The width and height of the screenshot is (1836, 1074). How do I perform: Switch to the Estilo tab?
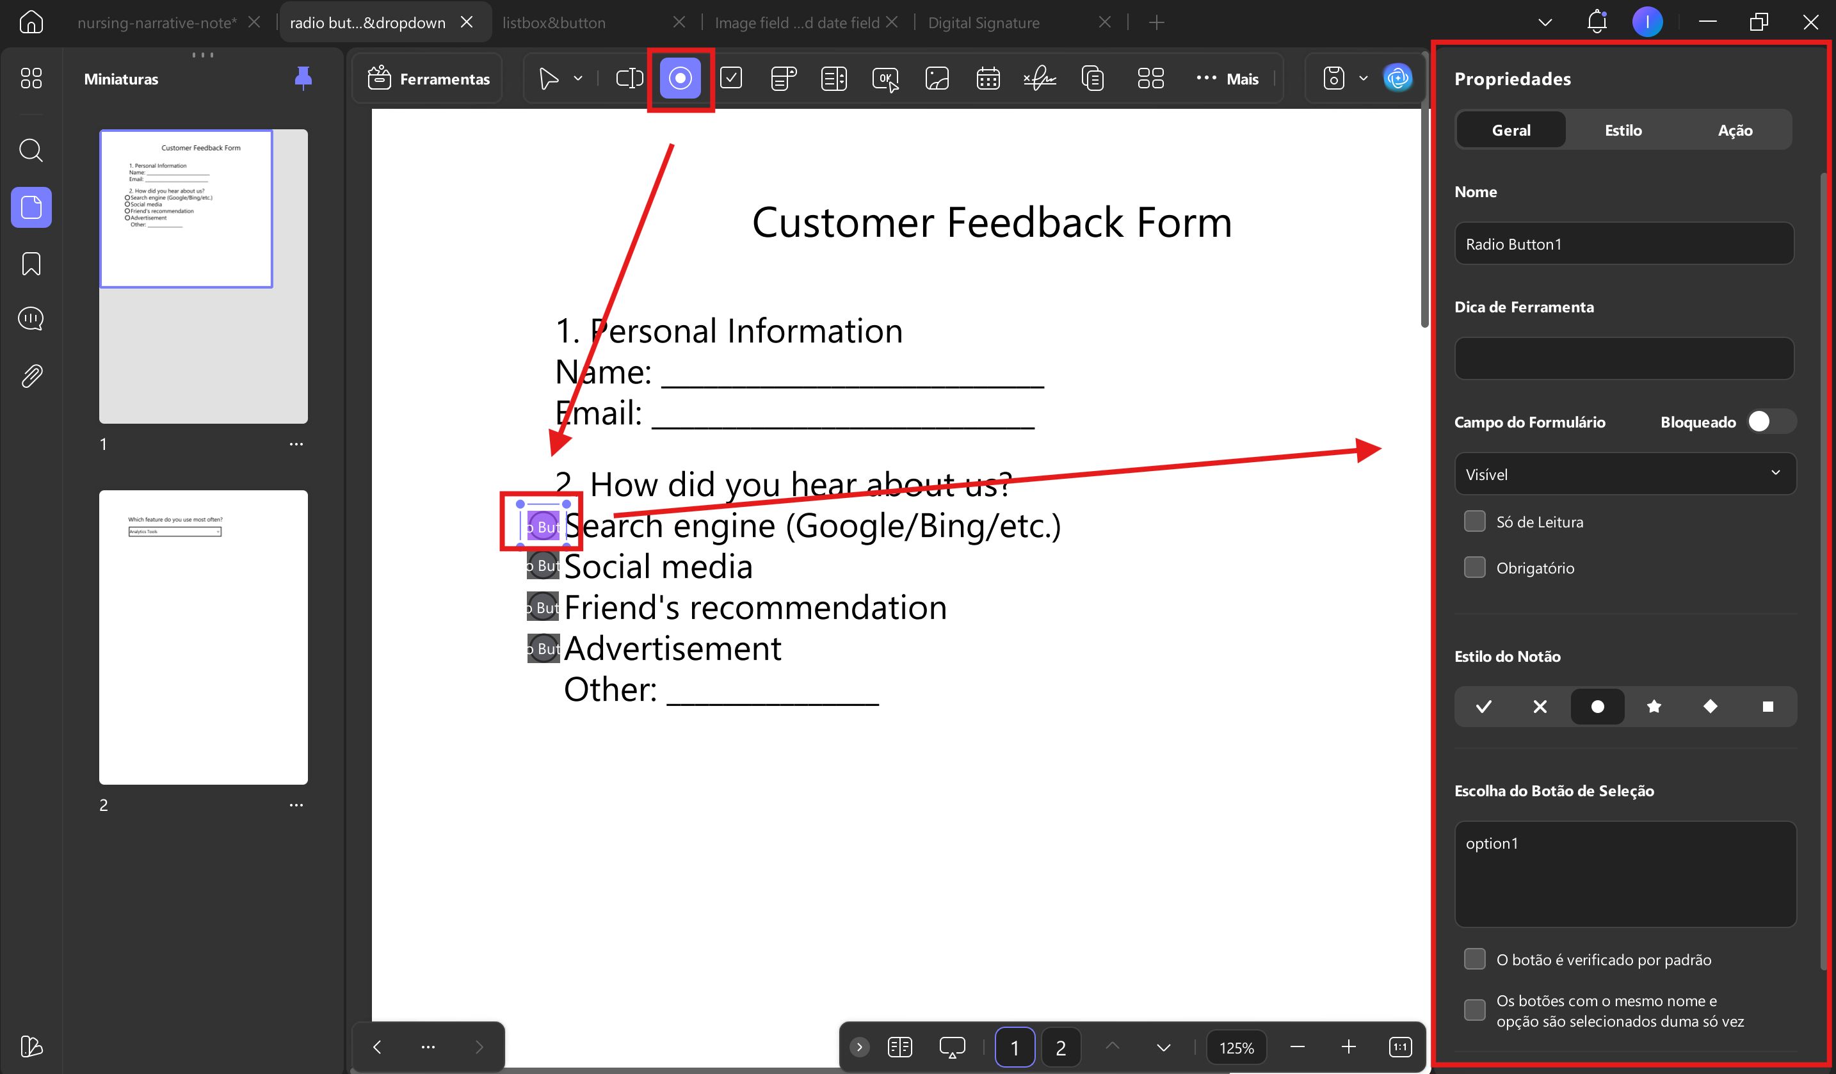[x=1623, y=130]
